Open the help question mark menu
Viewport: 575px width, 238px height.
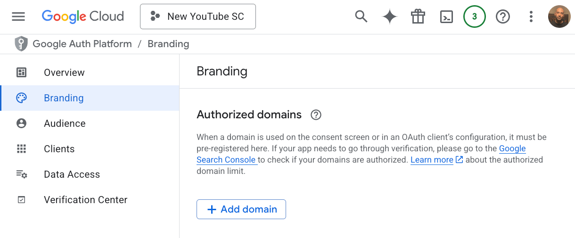click(503, 16)
